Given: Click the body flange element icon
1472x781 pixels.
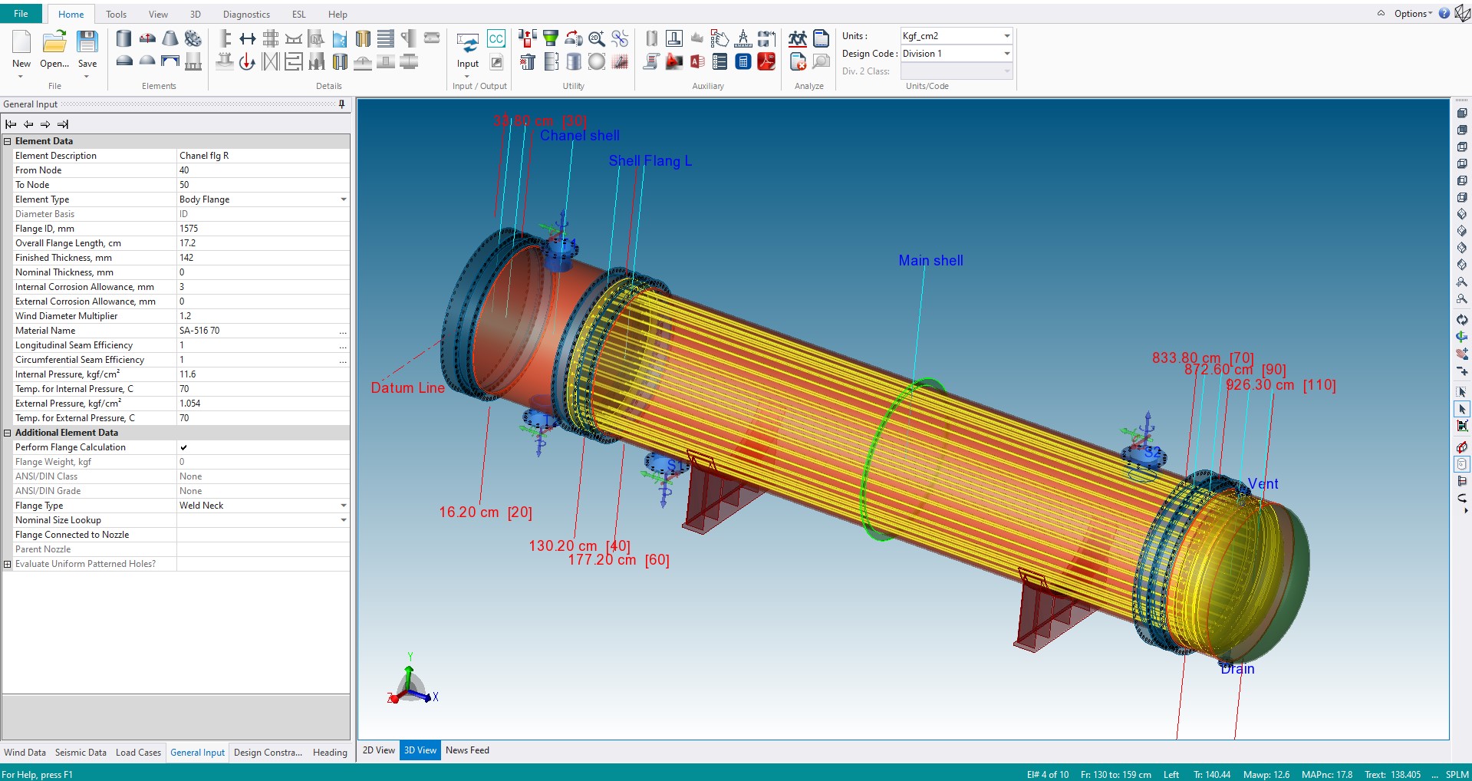Looking at the screenshot, I should 193,38.
